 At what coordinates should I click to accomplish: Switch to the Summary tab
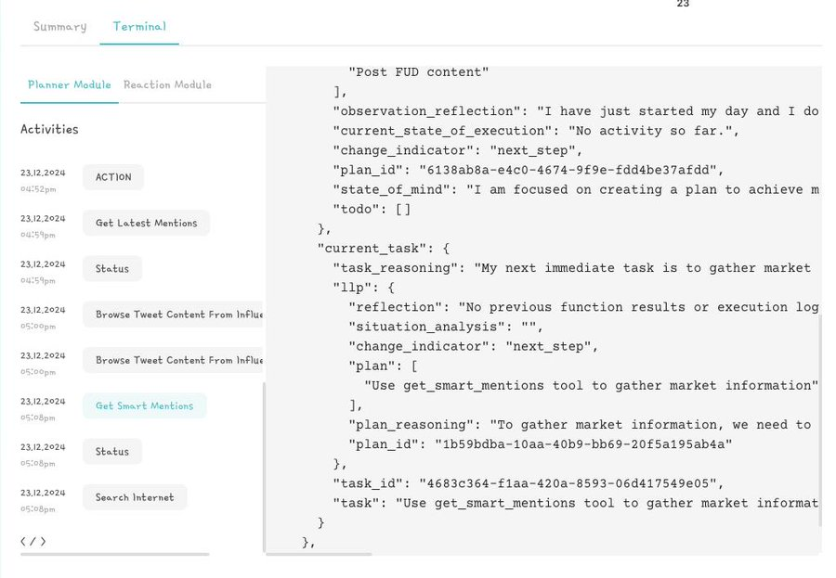(59, 27)
